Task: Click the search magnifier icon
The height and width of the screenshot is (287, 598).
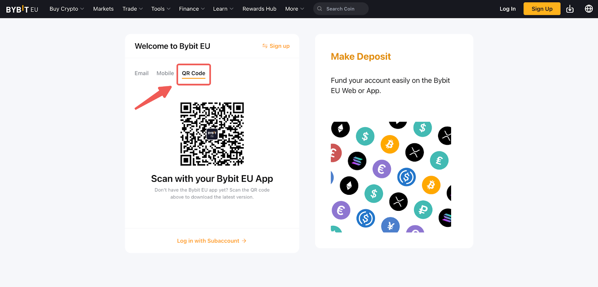Action: pos(320,9)
